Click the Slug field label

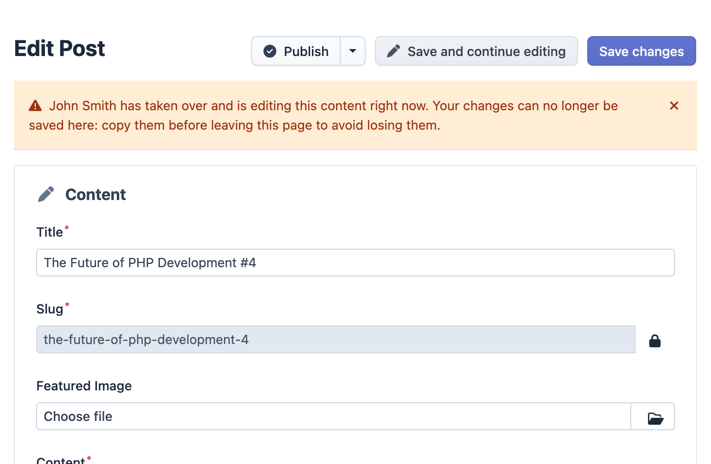[50, 309]
